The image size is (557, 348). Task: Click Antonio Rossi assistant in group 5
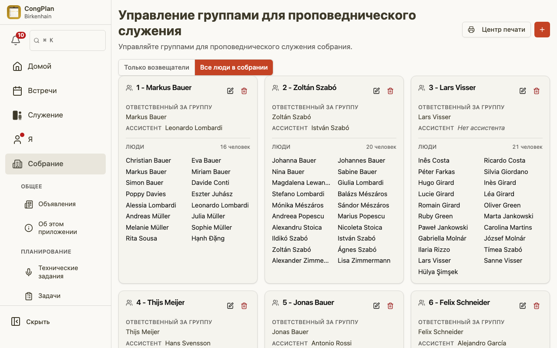click(332, 343)
